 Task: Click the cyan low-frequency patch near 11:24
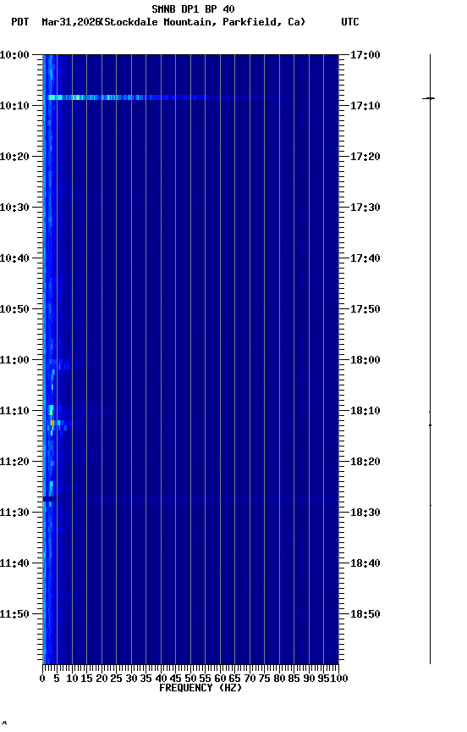tap(51, 487)
